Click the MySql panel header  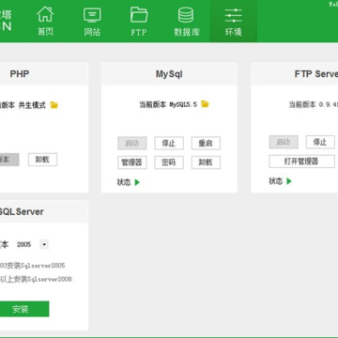pos(169,74)
